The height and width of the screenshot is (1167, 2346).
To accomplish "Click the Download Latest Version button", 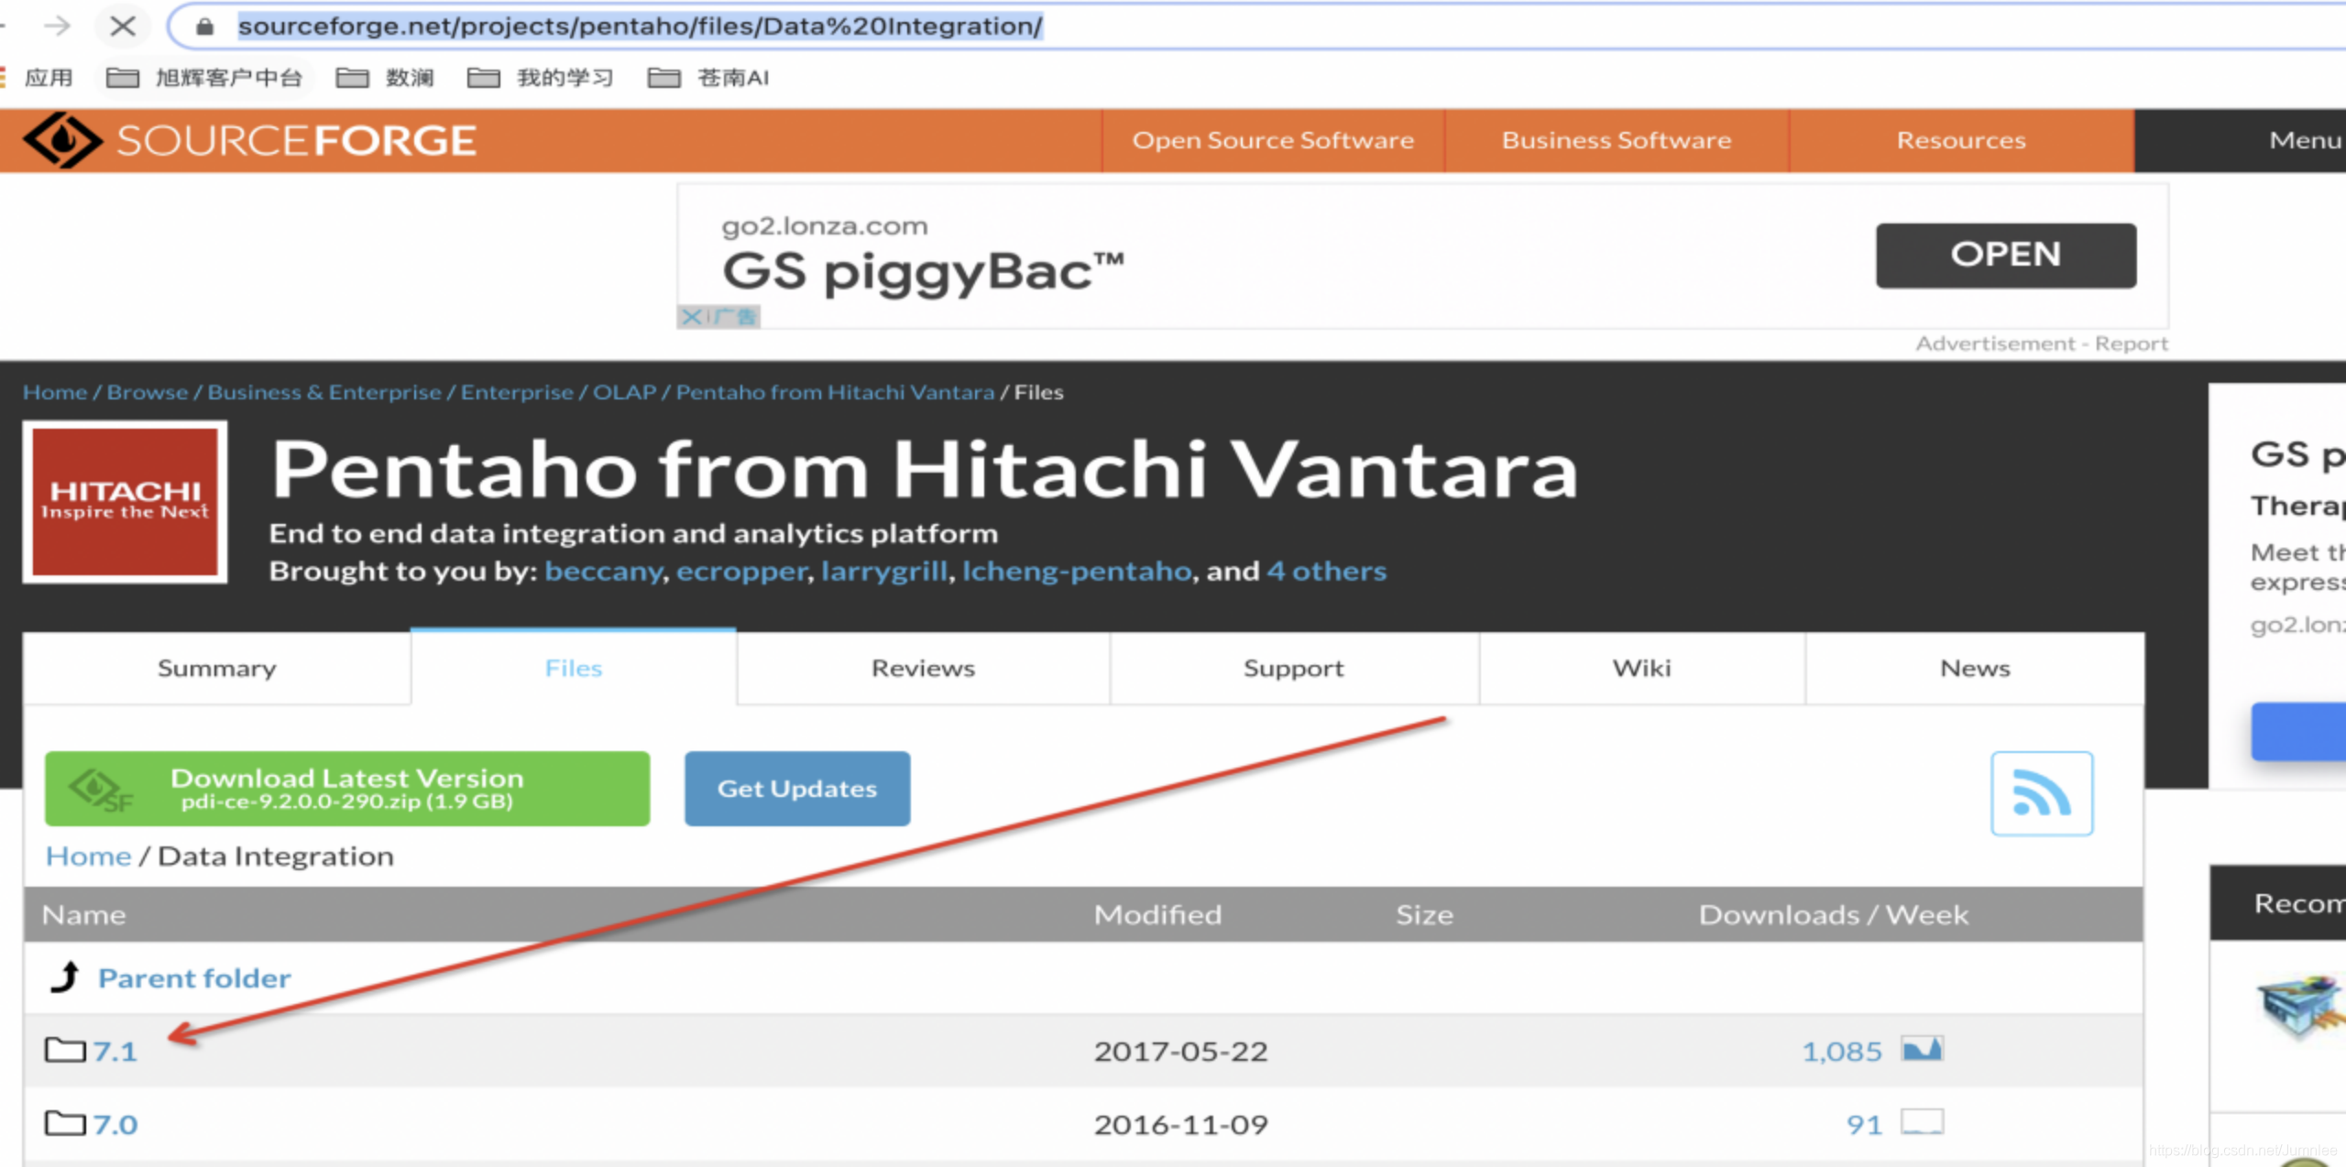I will click(346, 787).
